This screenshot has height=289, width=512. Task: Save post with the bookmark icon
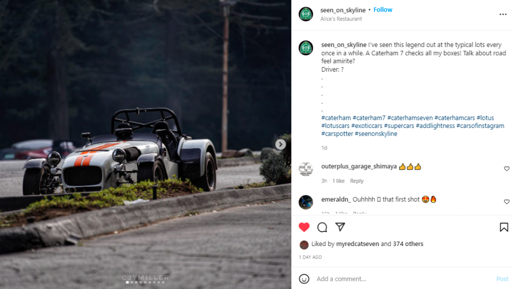504,227
